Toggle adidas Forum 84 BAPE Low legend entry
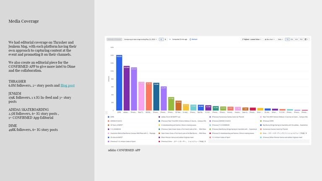The image size is (322, 181). pos(169,117)
